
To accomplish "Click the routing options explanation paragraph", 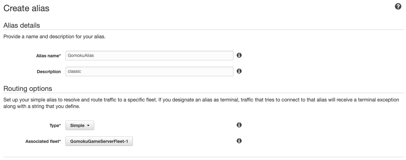I will point(201,103).
